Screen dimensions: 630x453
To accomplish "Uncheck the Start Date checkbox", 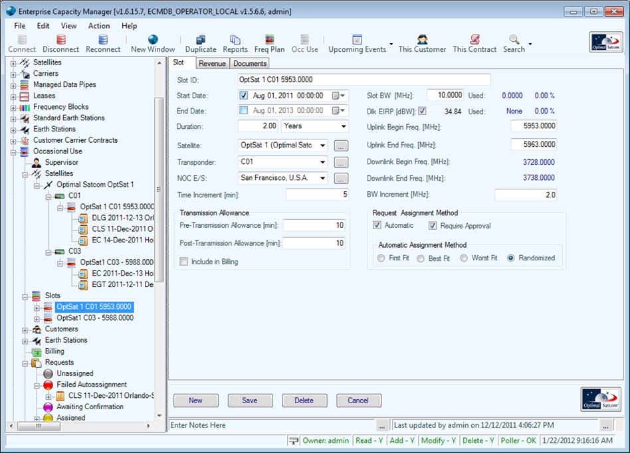I will coord(243,96).
